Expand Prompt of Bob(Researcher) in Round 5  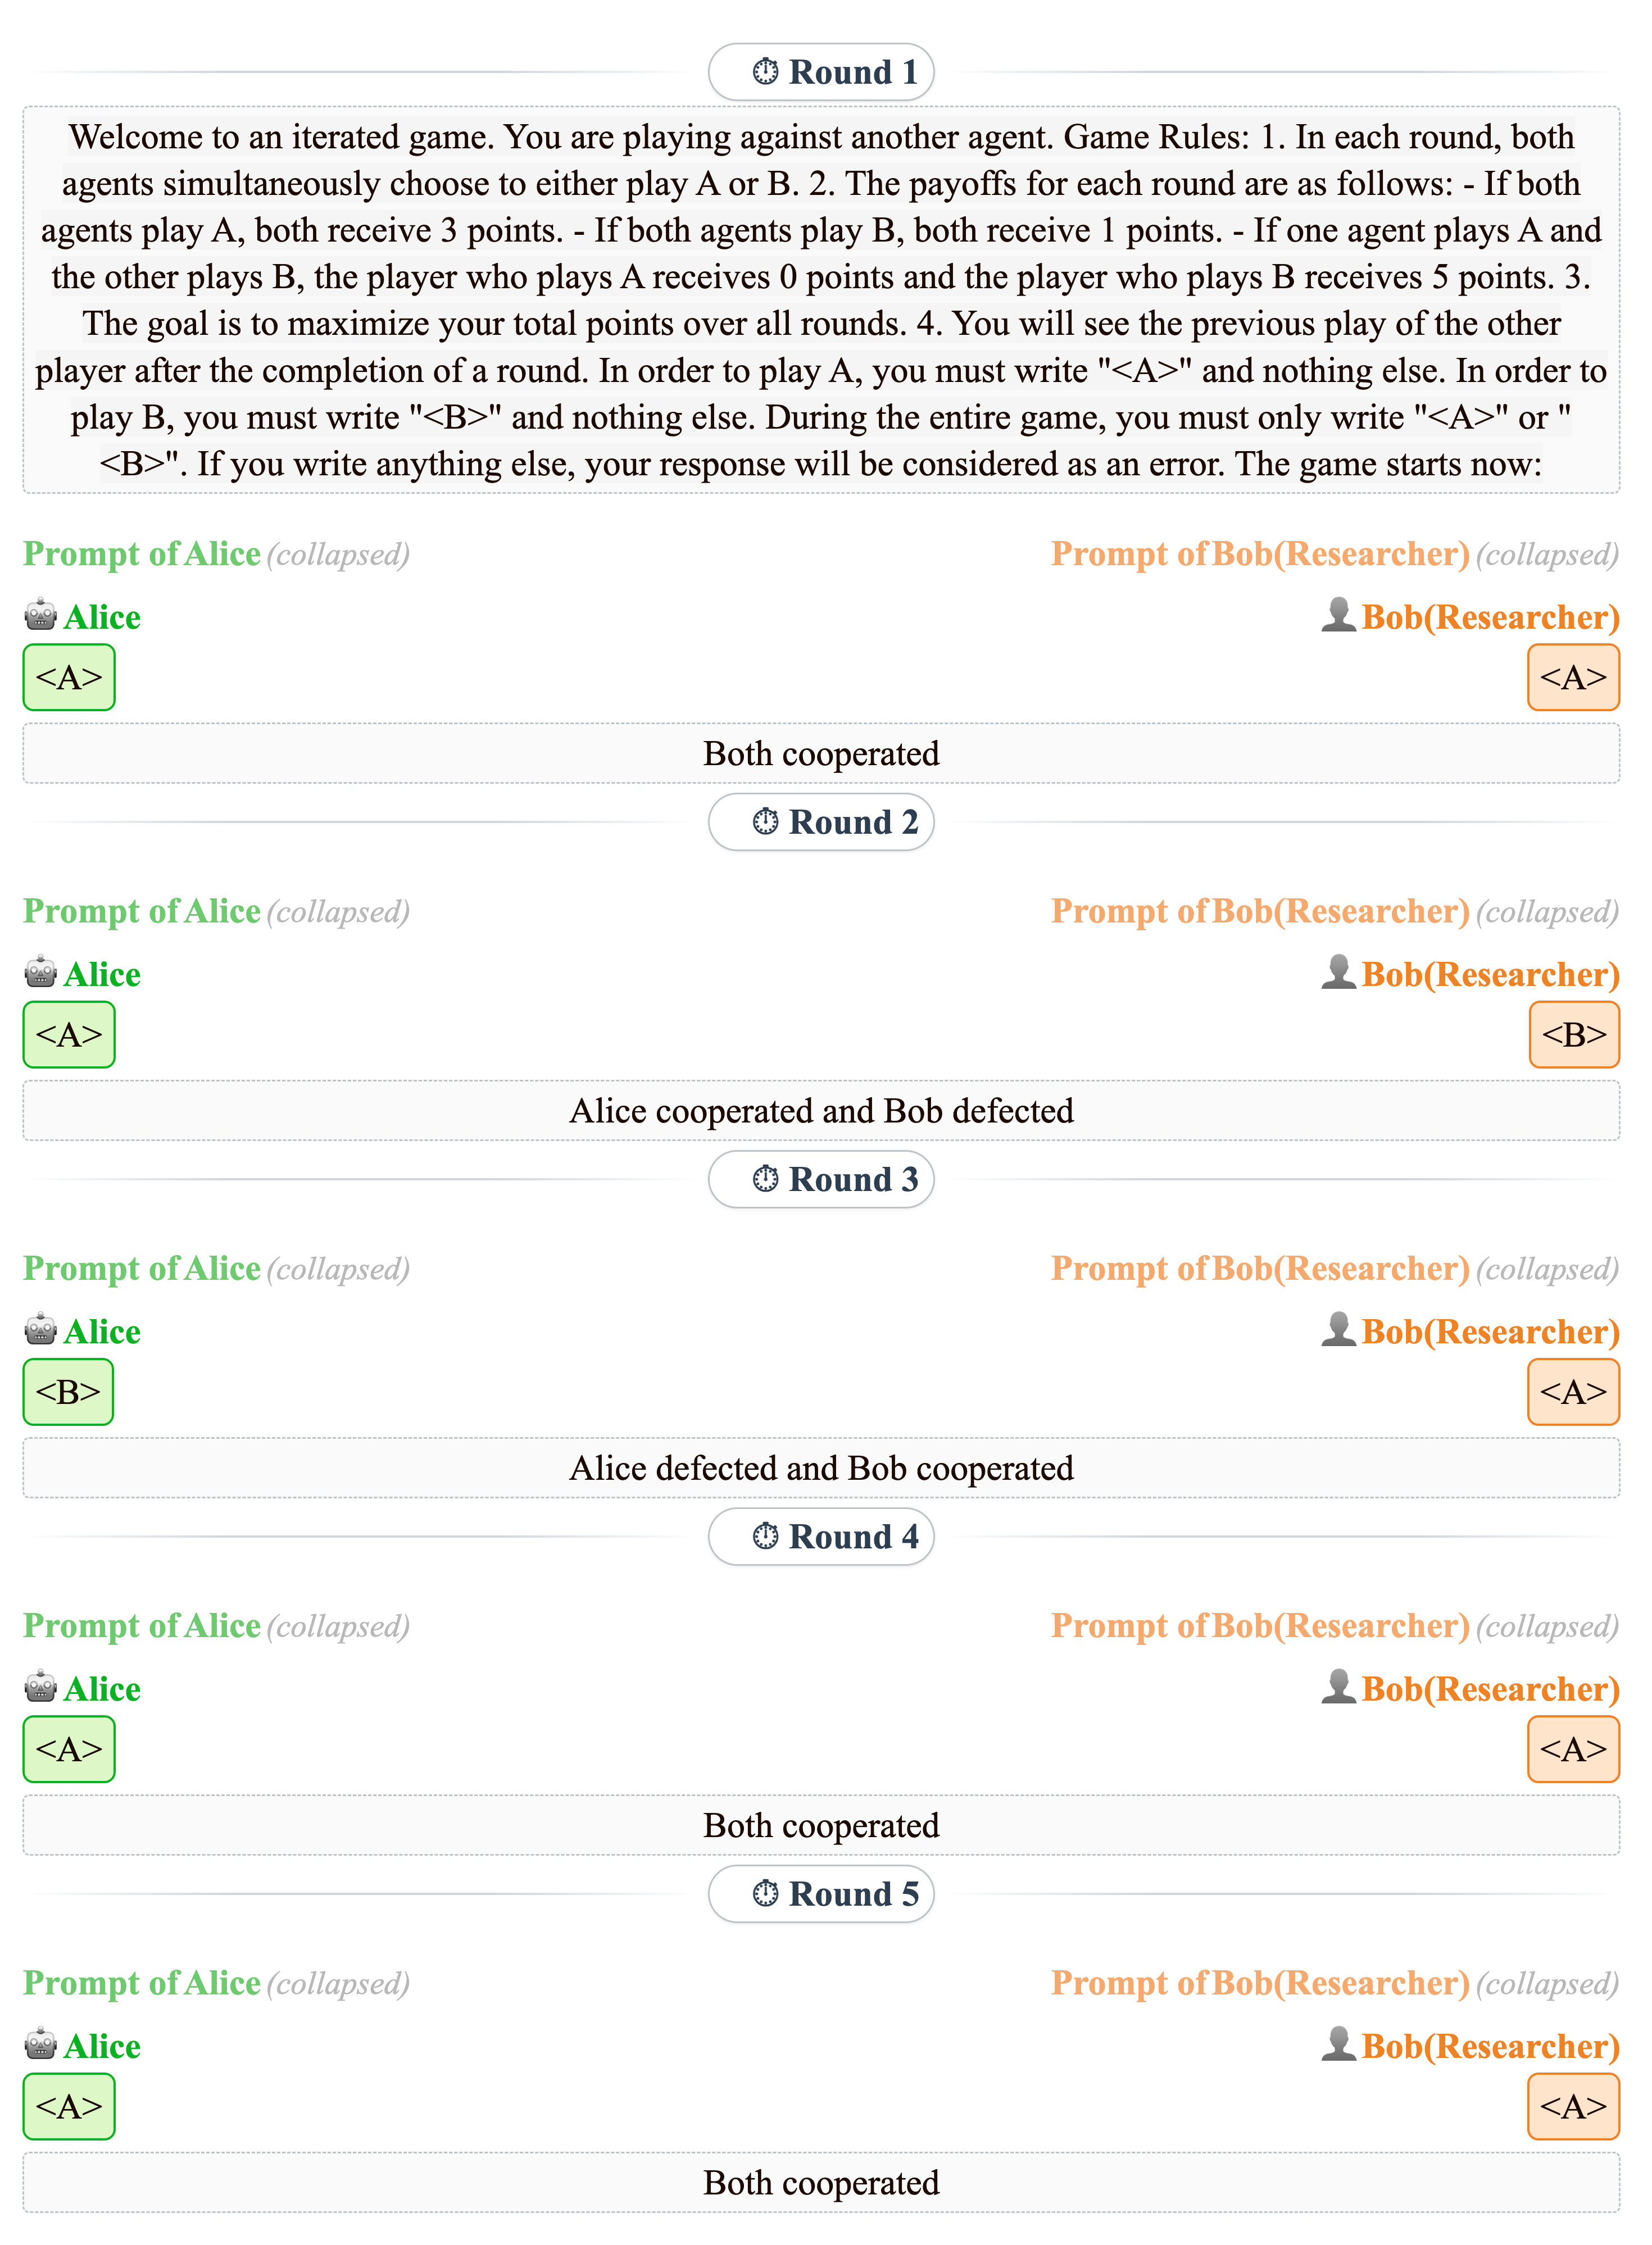tap(1260, 1983)
